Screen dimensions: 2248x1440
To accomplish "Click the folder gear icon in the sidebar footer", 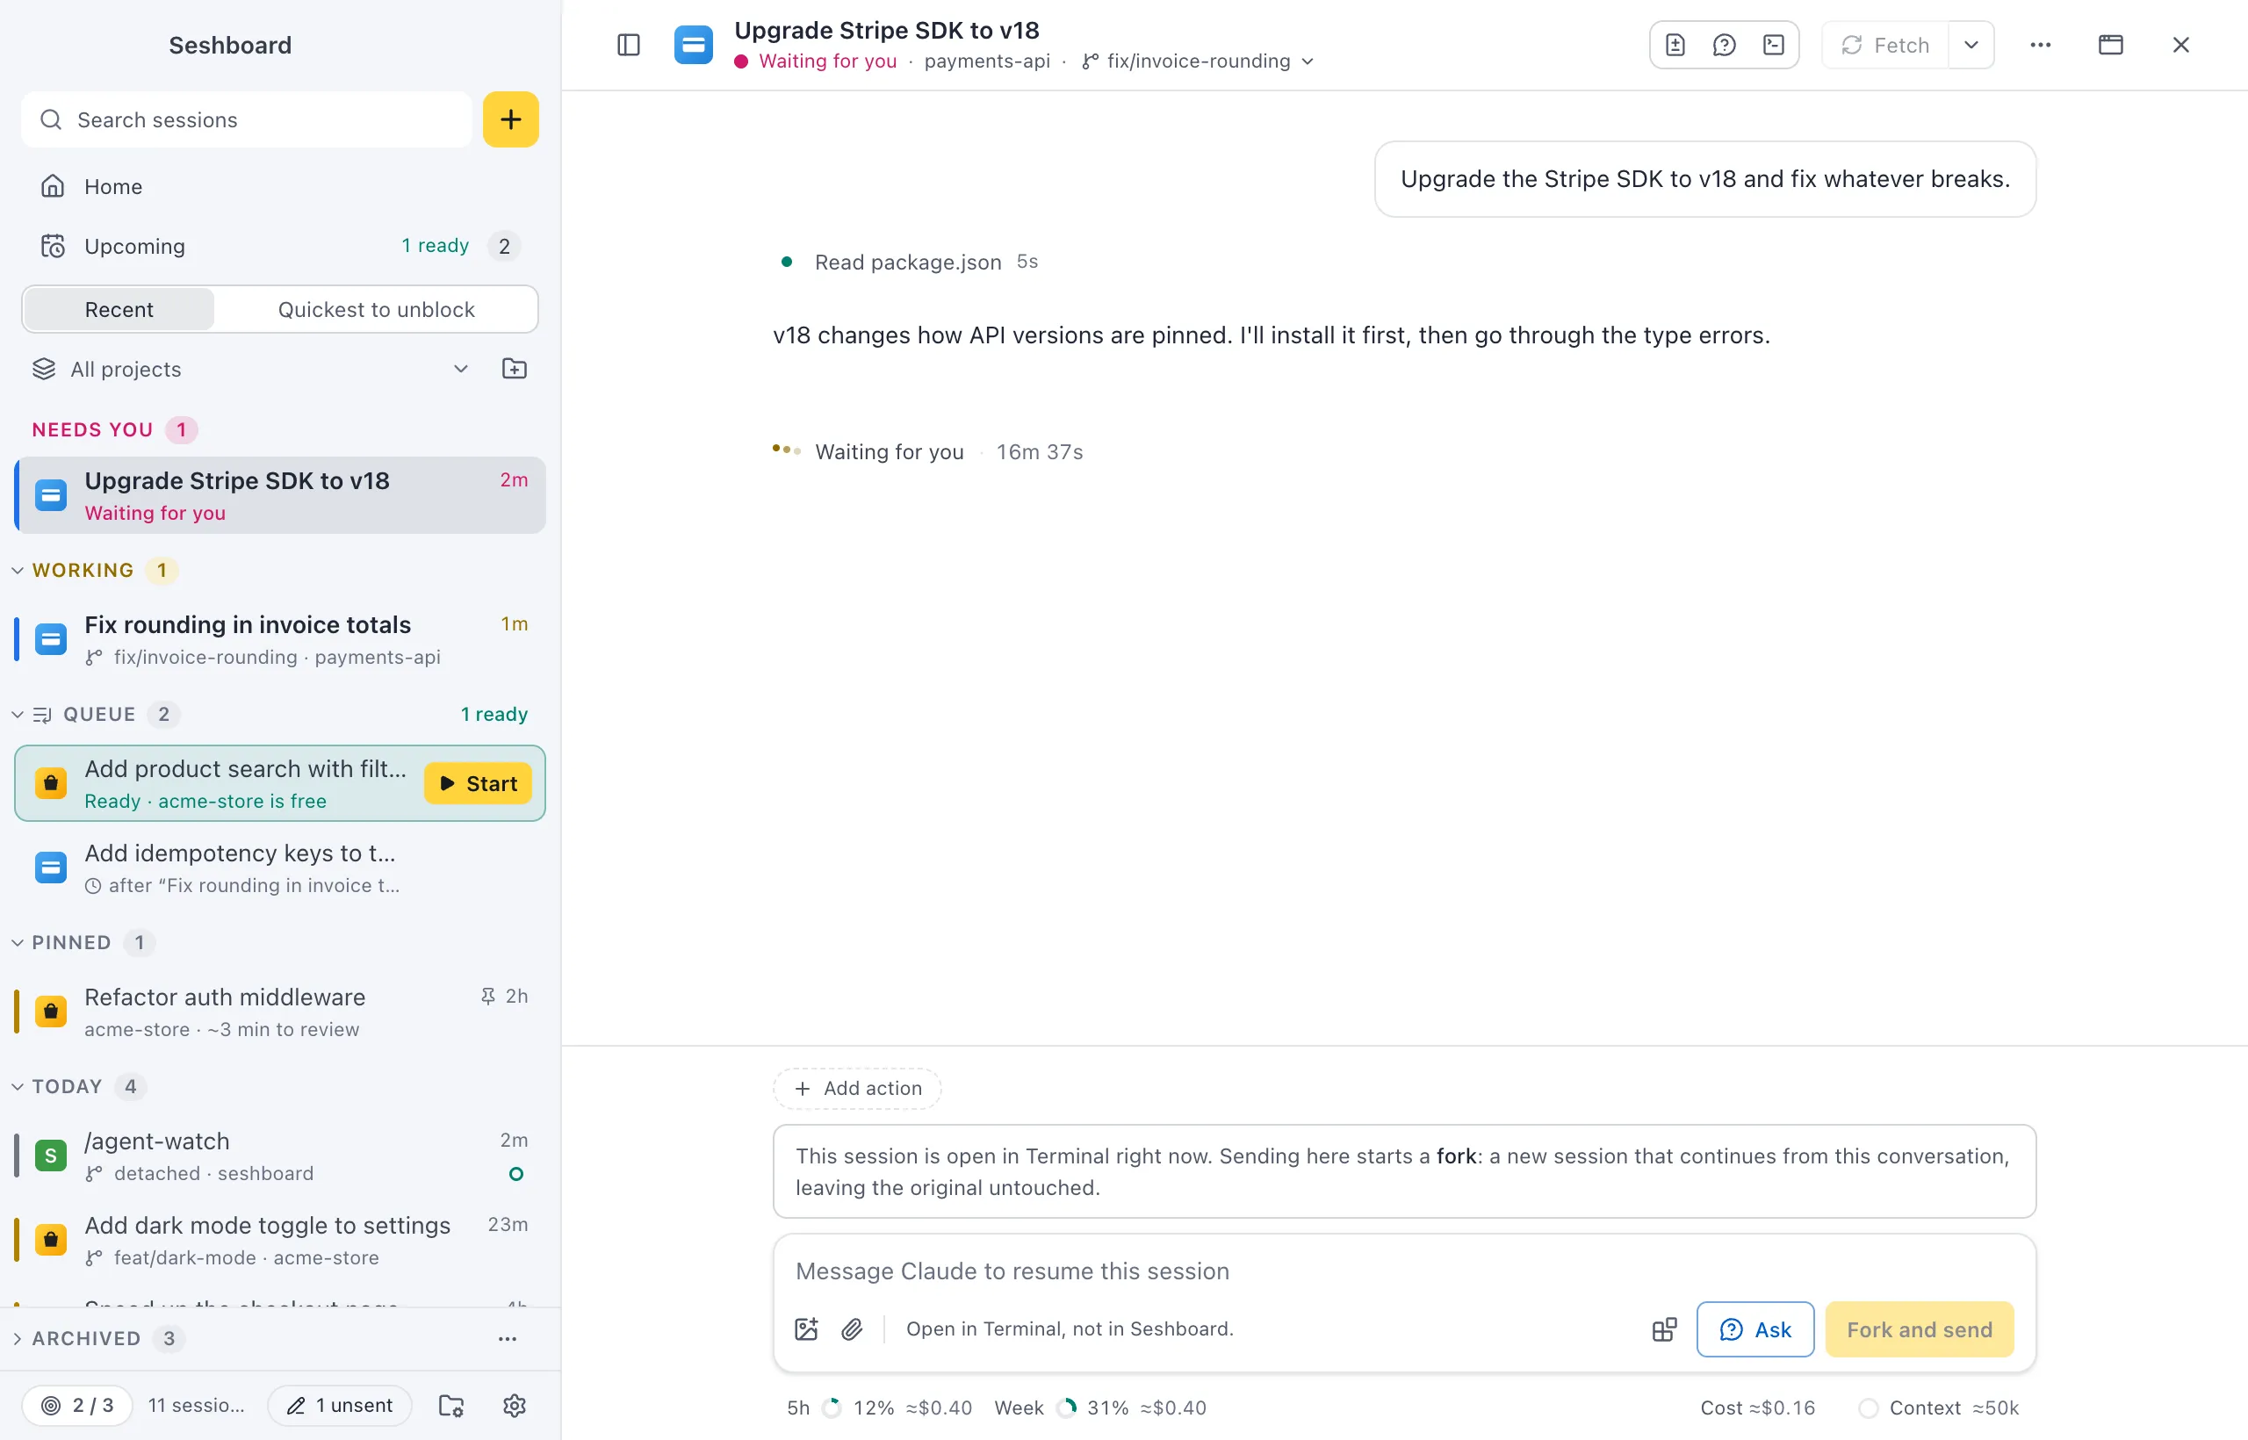I will [x=451, y=1406].
